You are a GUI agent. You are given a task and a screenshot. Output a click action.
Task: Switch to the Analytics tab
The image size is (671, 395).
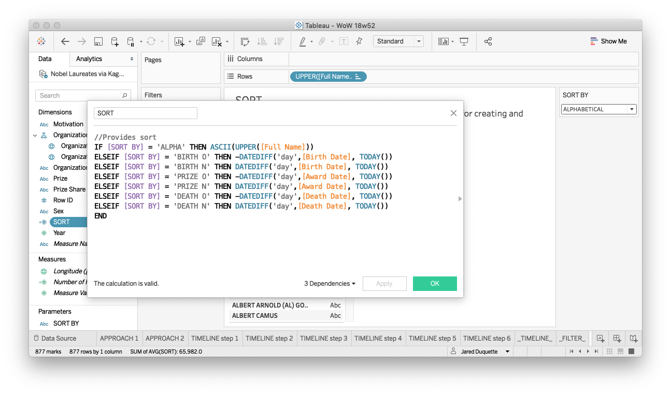click(89, 59)
